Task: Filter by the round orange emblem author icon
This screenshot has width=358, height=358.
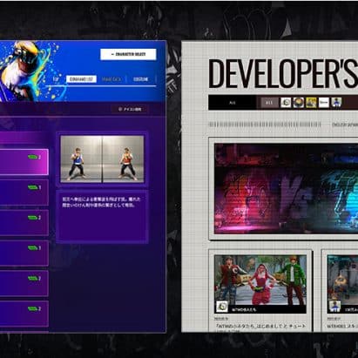Action: pyautogui.click(x=299, y=103)
